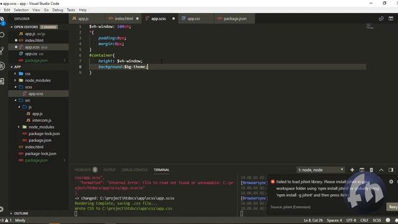
Task: Open package.json inside the src folder
Action: pos(40,140)
